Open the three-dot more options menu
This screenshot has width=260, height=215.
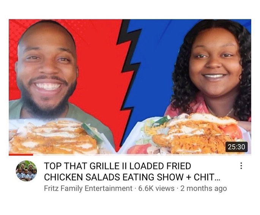click(x=241, y=166)
